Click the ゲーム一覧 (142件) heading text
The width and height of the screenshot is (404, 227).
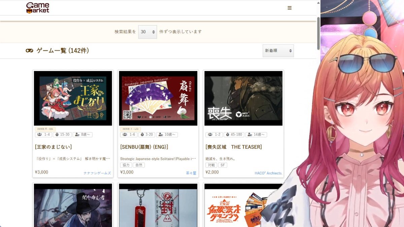point(63,51)
